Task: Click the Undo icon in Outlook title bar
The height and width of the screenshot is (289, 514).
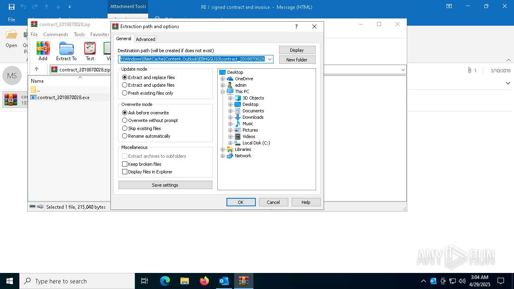Action: coord(23,7)
